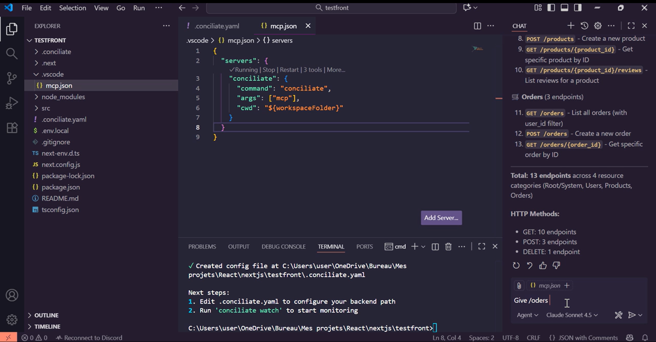The height and width of the screenshot is (342, 656).
Task: Click the thumbs up icon in chat
Action: click(x=543, y=265)
